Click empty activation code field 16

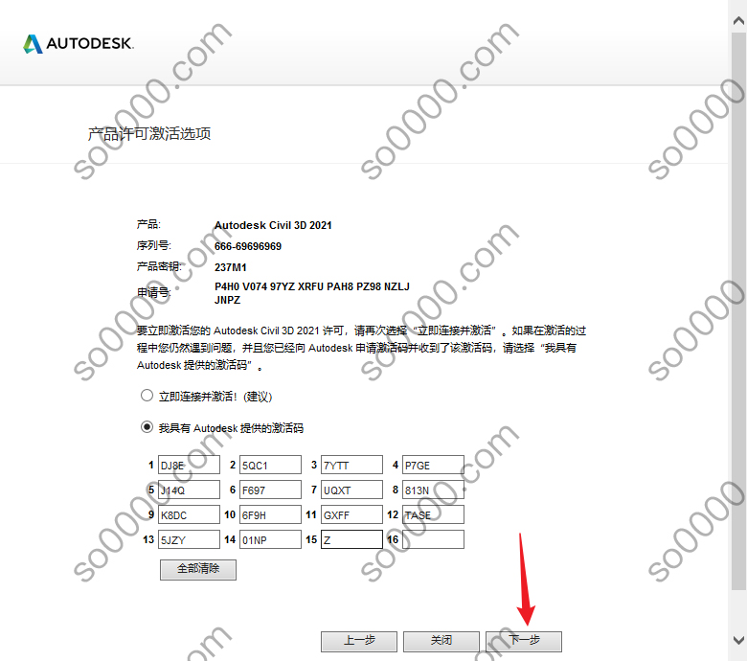[x=434, y=539]
